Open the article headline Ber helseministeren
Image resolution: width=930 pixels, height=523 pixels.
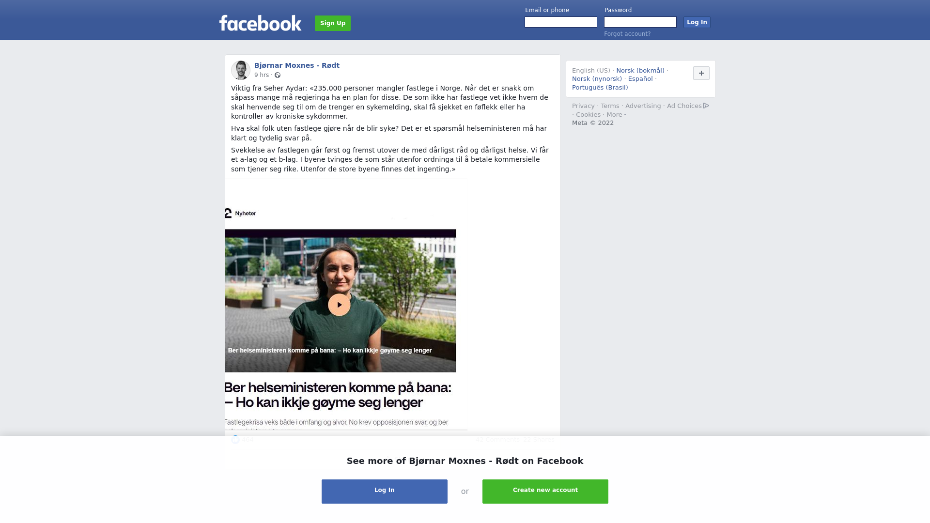point(338,395)
